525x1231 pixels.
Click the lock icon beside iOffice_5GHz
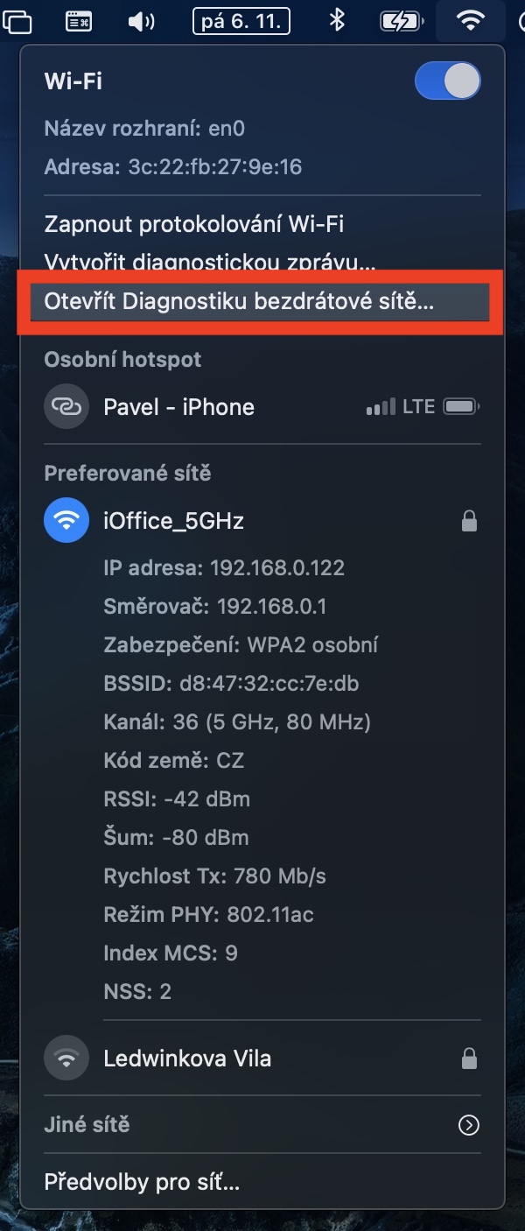pyautogui.click(x=470, y=522)
